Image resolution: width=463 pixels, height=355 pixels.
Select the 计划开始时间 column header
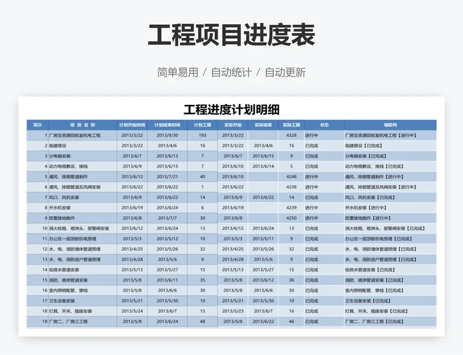tap(132, 125)
